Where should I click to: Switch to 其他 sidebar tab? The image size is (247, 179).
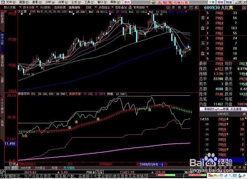[2, 123]
